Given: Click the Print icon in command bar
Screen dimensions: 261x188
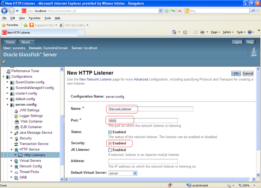Looking at the screenshot, I should pyautogui.click(x=202, y=32).
